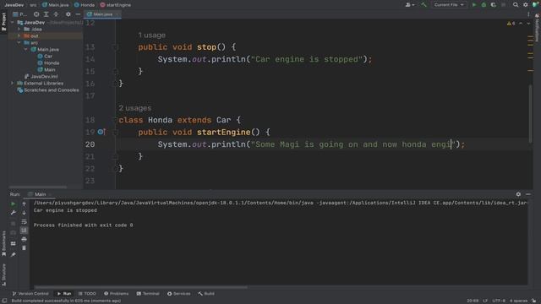Click the Run console horizontal scrollbar
541x304 pixels.
[x=141, y=287]
